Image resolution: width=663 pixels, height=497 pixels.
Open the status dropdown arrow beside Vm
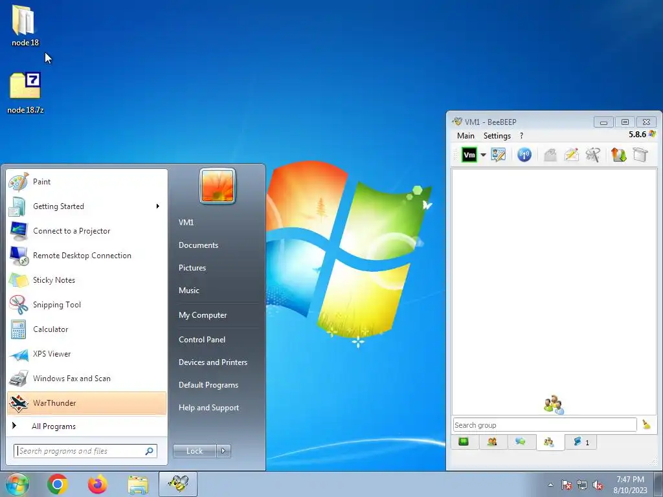(483, 155)
